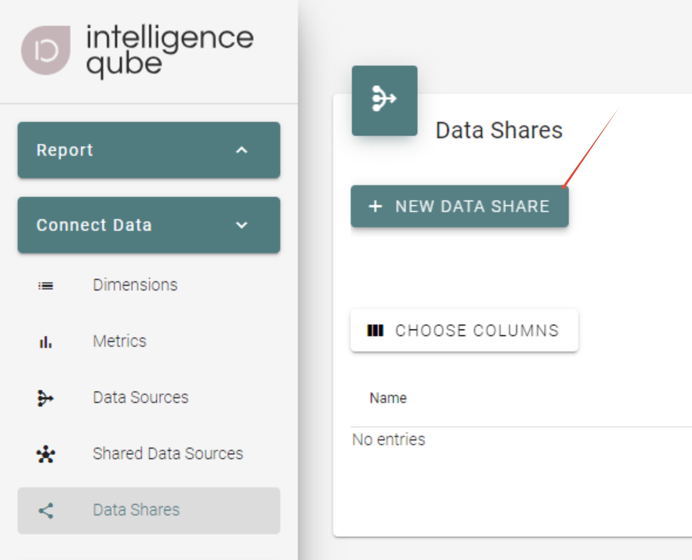Viewport: 692px width, 560px height.
Task: Expand the Report section chevron
Action: click(241, 150)
